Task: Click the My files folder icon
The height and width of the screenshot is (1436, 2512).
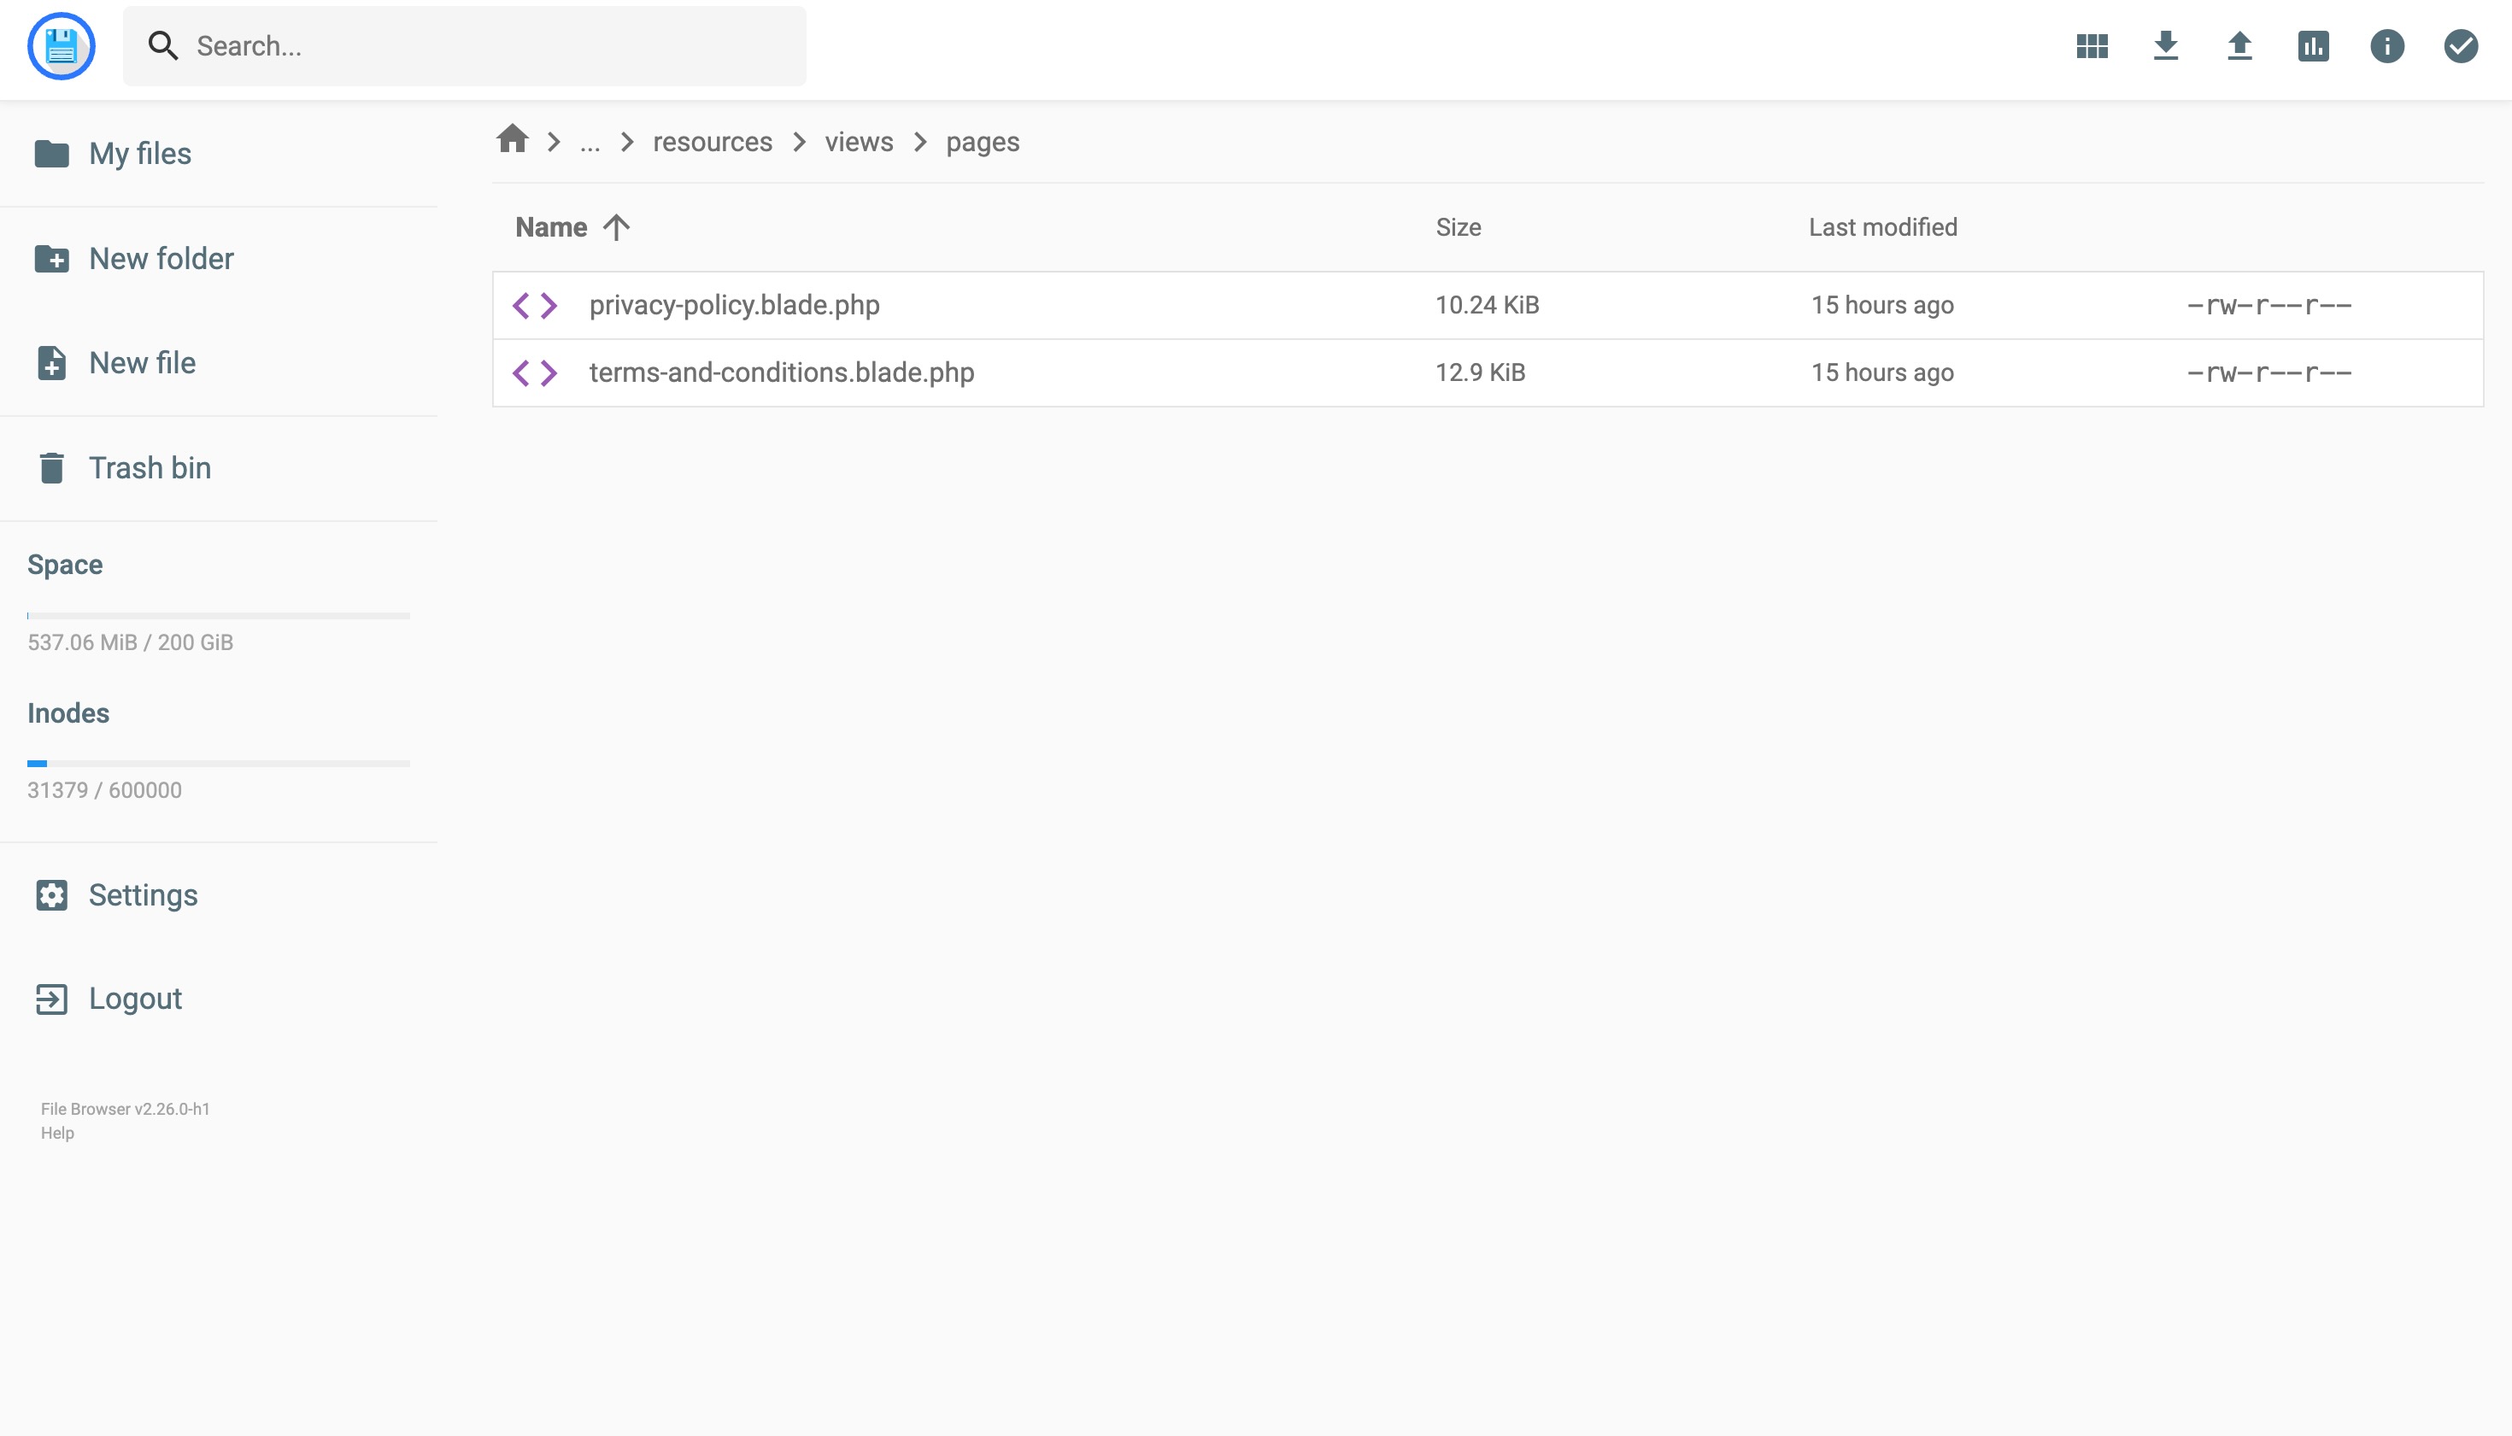Action: pyautogui.click(x=51, y=154)
